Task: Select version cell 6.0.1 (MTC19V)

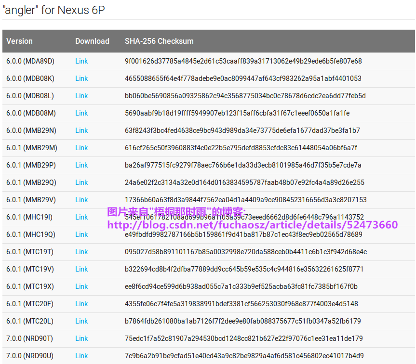Action: [x=30, y=270]
